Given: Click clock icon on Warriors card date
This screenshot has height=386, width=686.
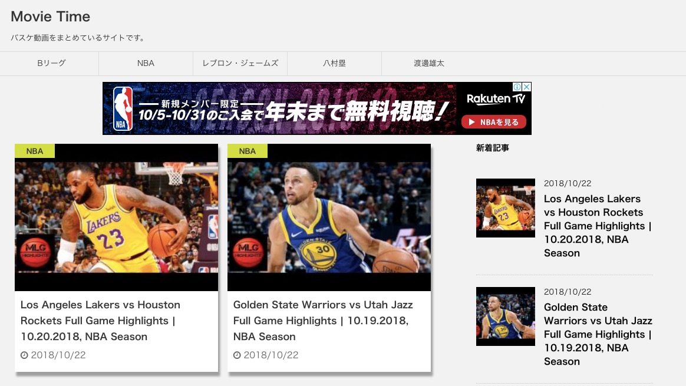Looking at the screenshot, I should 237,355.
